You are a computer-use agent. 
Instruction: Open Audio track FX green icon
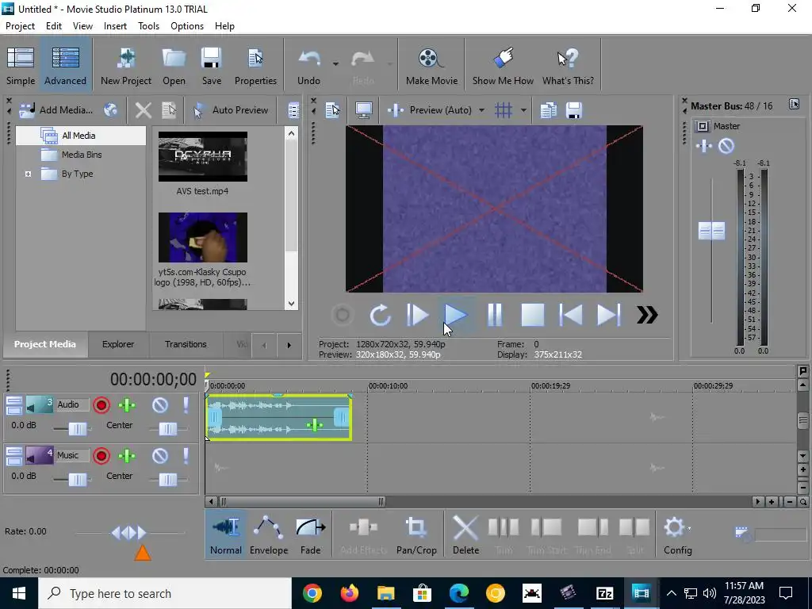click(127, 405)
